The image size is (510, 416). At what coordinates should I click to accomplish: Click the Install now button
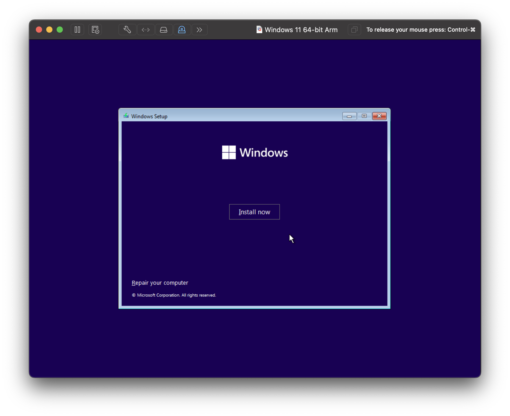pos(254,212)
